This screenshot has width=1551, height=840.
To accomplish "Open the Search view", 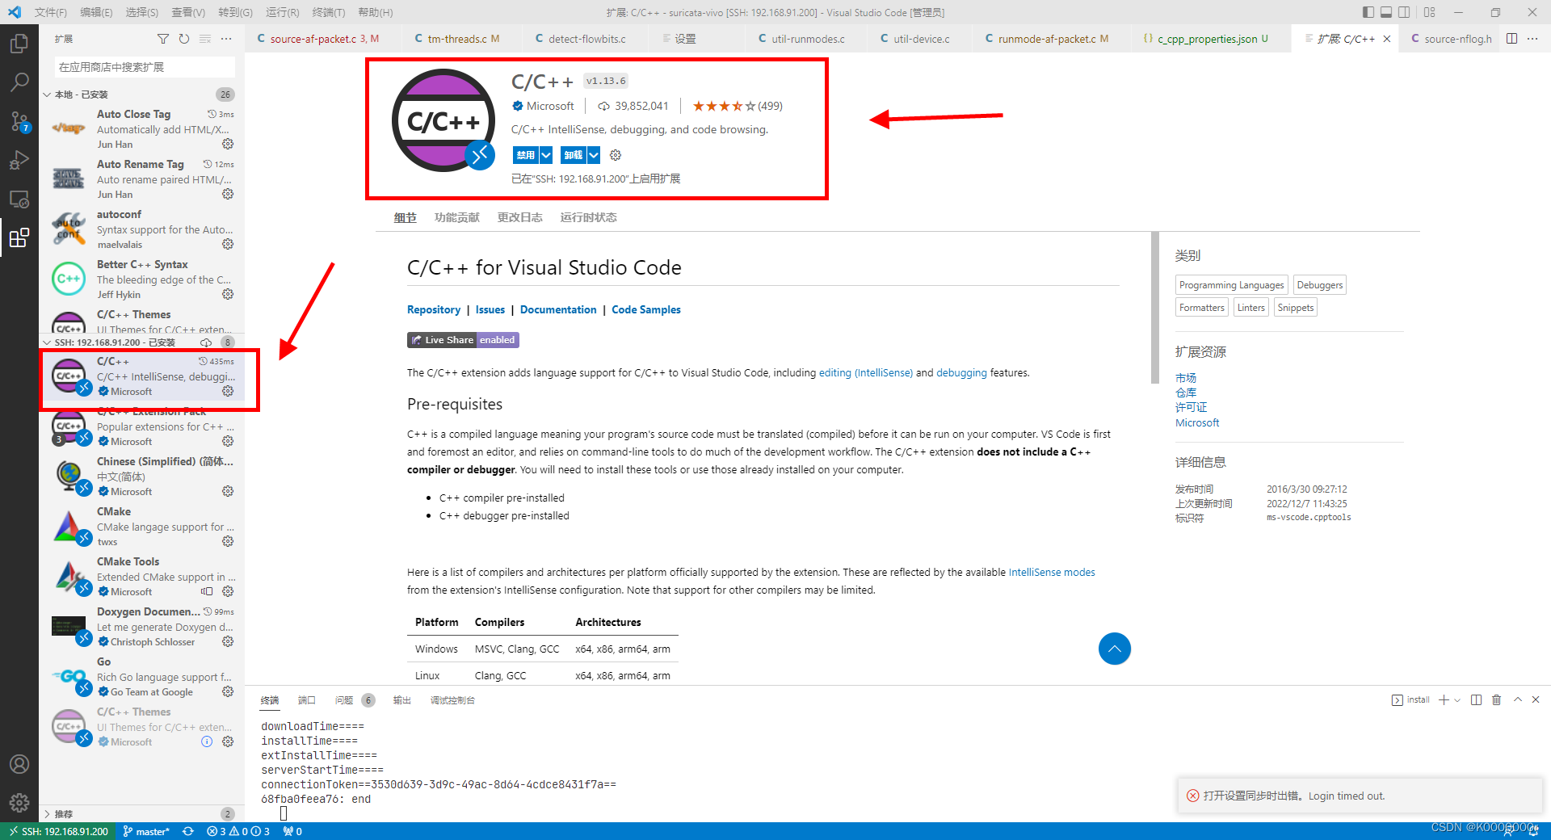I will (x=20, y=82).
